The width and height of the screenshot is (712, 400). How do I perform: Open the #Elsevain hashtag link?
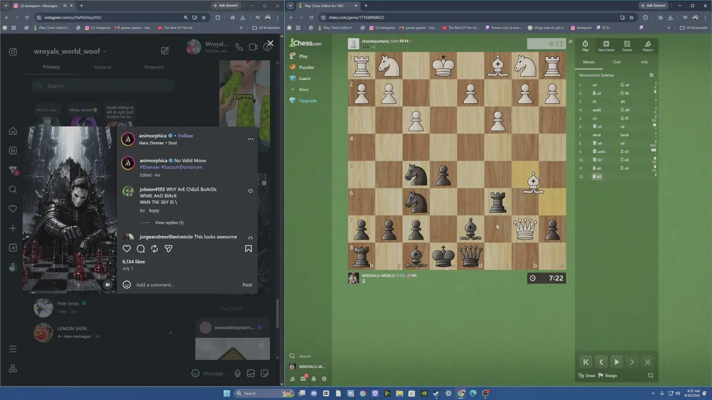point(149,167)
